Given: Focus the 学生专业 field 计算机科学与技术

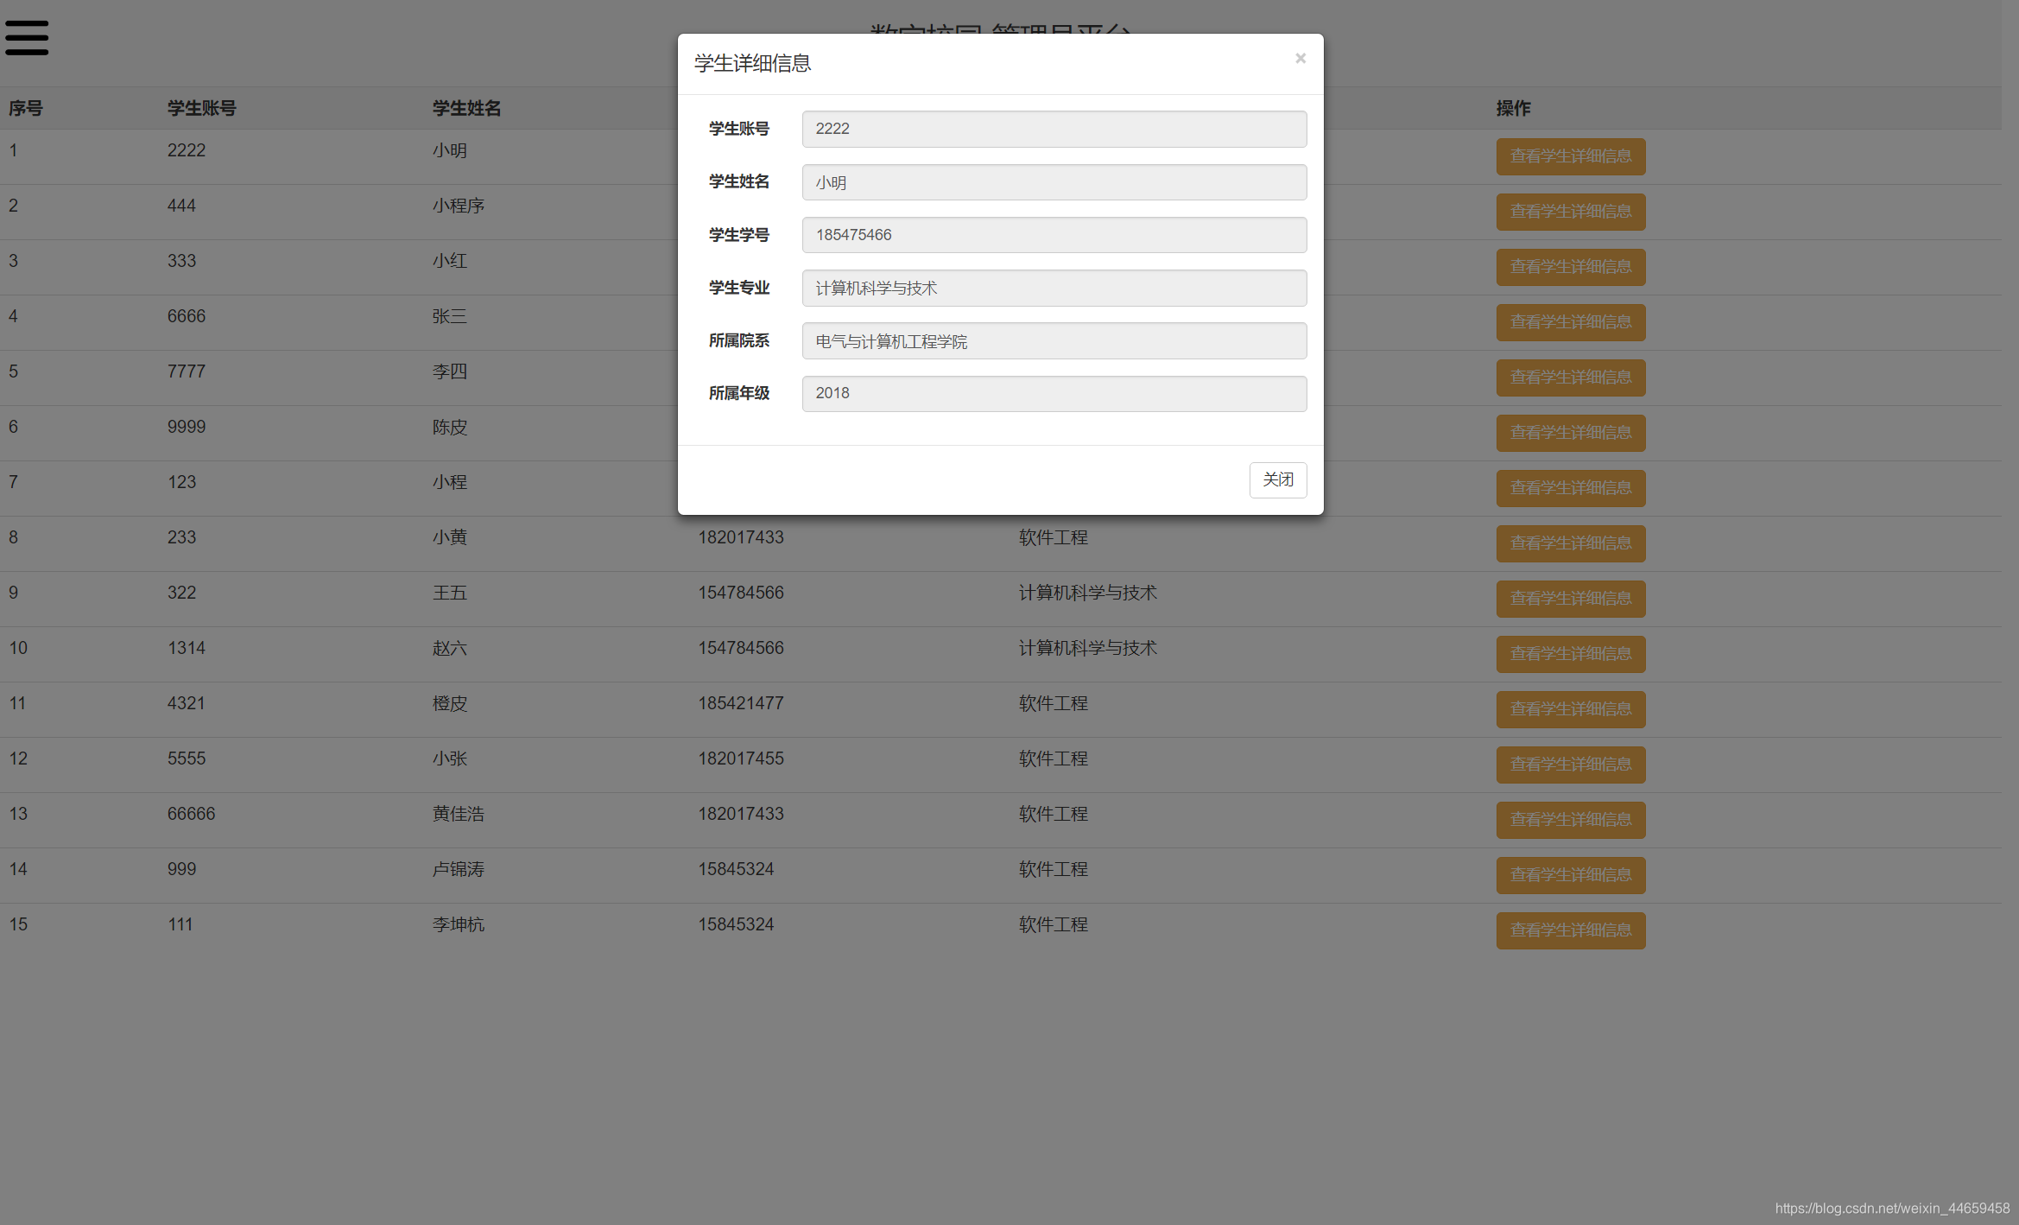Looking at the screenshot, I should pyautogui.click(x=1054, y=288).
